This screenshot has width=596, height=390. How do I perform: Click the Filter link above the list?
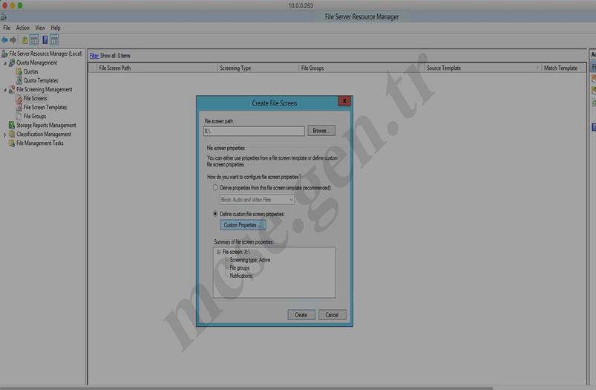click(94, 56)
